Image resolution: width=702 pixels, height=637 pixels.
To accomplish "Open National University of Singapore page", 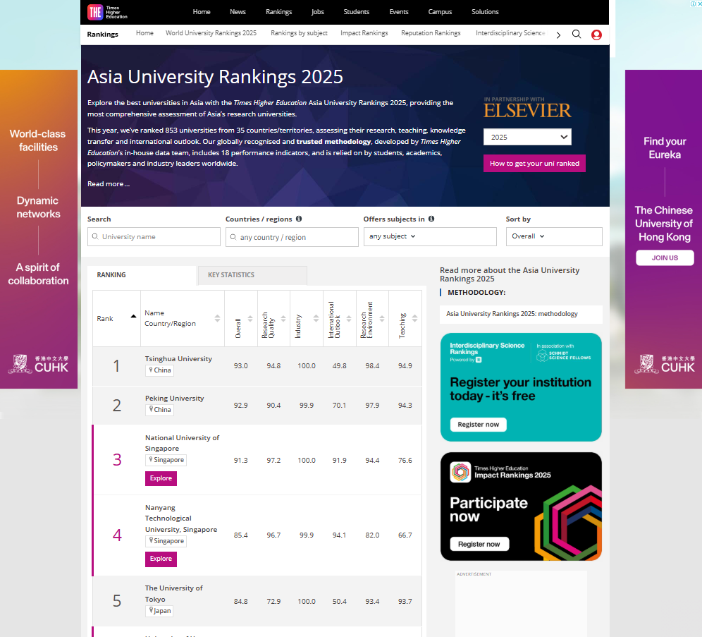I will (x=183, y=443).
